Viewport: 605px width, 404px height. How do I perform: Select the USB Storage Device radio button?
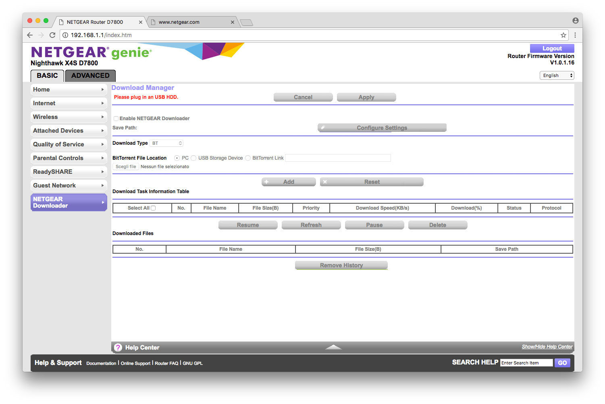(193, 158)
